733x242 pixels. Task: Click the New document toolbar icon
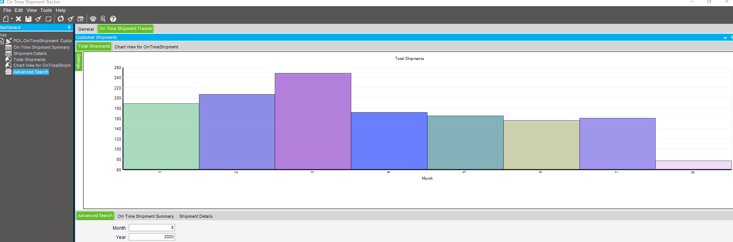tap(5, 19)
